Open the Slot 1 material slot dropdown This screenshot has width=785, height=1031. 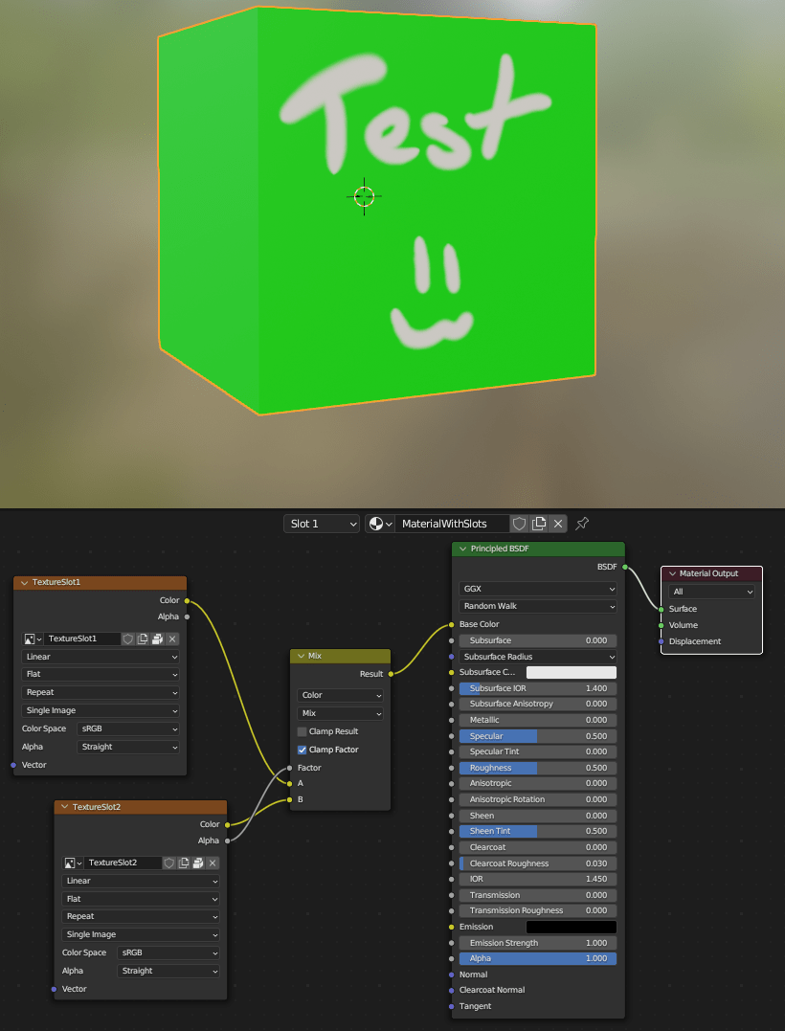click(321, 524)
